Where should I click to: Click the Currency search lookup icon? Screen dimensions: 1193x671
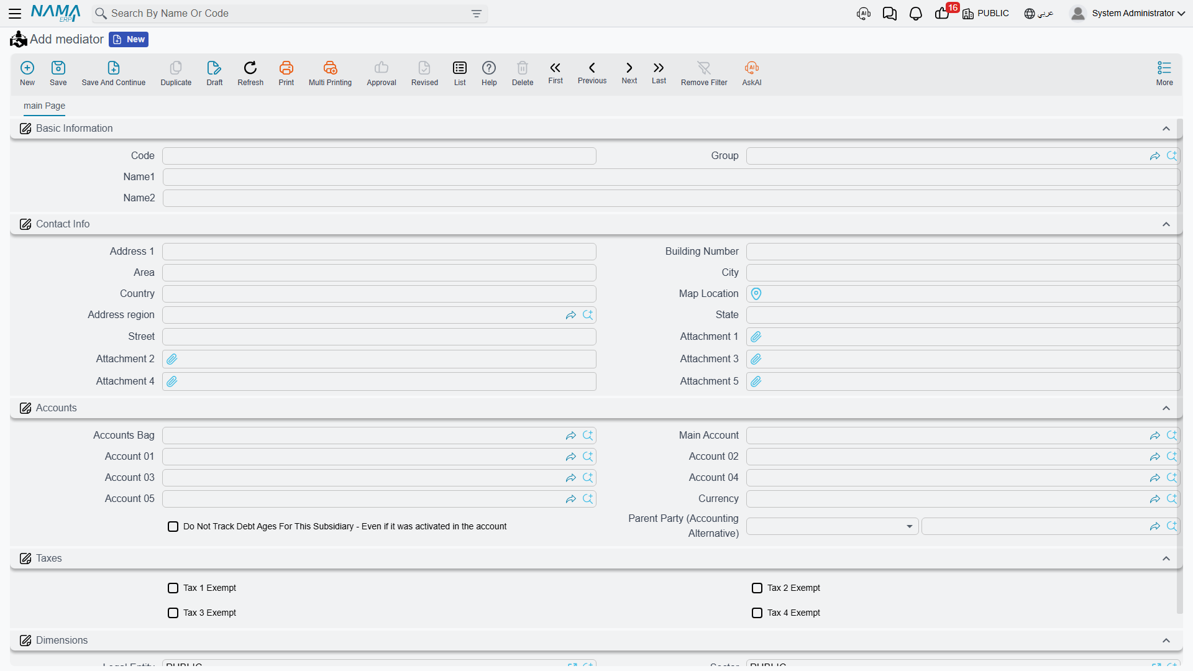(1172, 499)
